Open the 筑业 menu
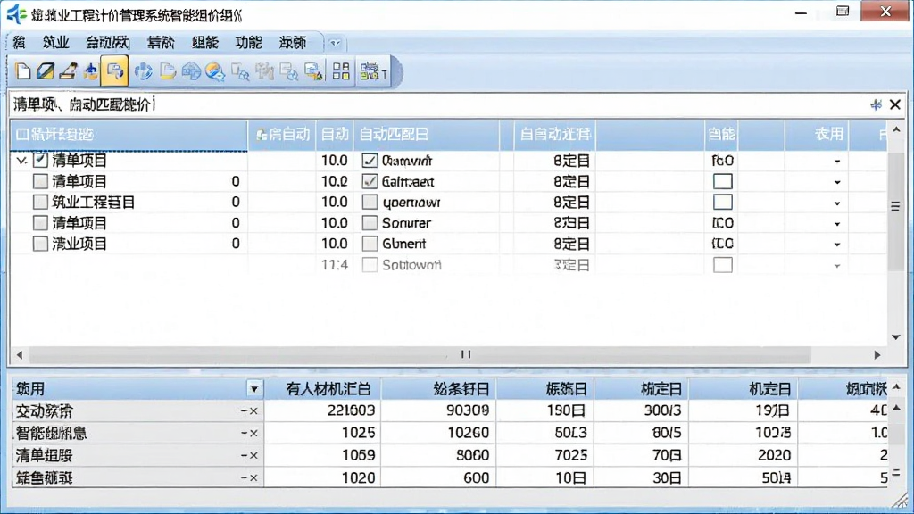This screenshot has height=514, width=914. pyautogui.click(x=56, y=43)
